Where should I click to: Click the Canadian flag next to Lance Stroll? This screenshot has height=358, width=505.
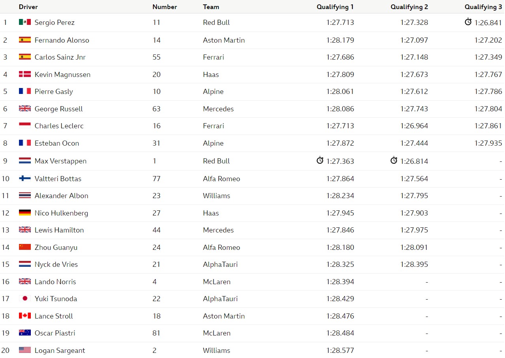pos(25,316)
